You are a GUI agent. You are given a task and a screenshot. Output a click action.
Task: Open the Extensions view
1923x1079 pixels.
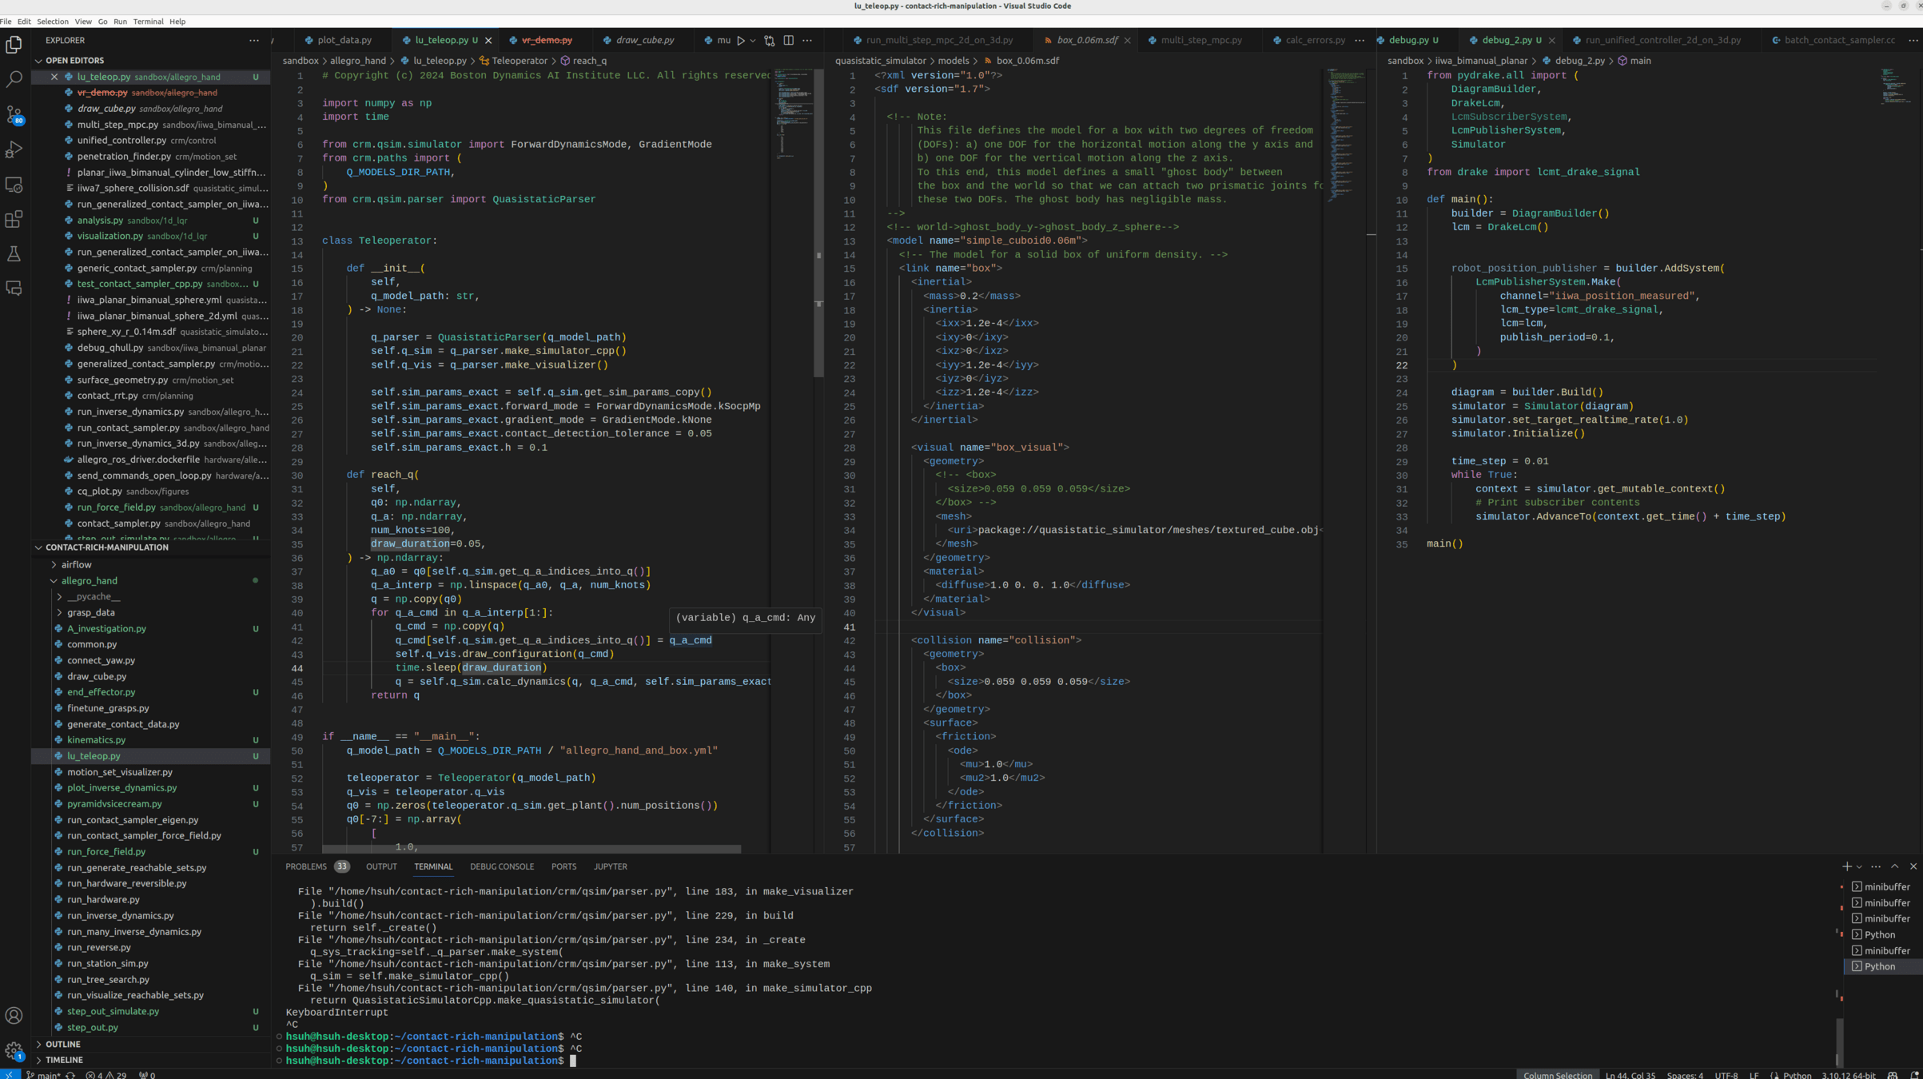14,219
